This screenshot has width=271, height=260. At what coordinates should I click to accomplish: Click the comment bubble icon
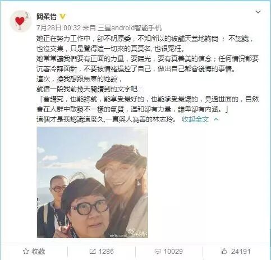(x=158, y=252)
